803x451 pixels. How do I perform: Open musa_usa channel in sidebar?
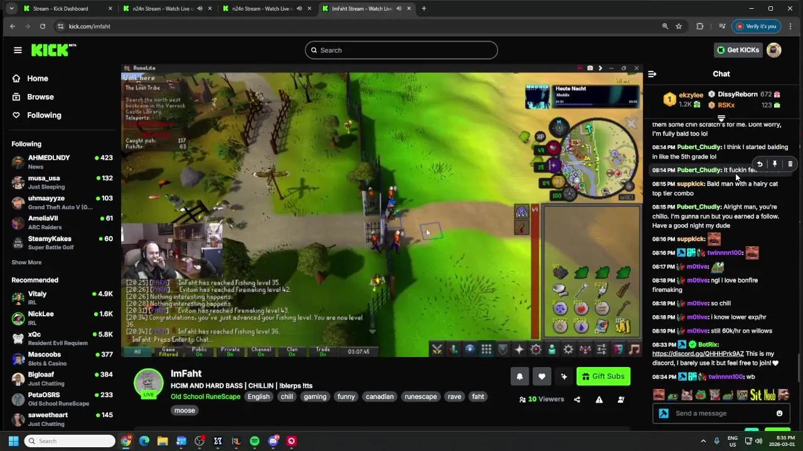(x=61, y=182)
